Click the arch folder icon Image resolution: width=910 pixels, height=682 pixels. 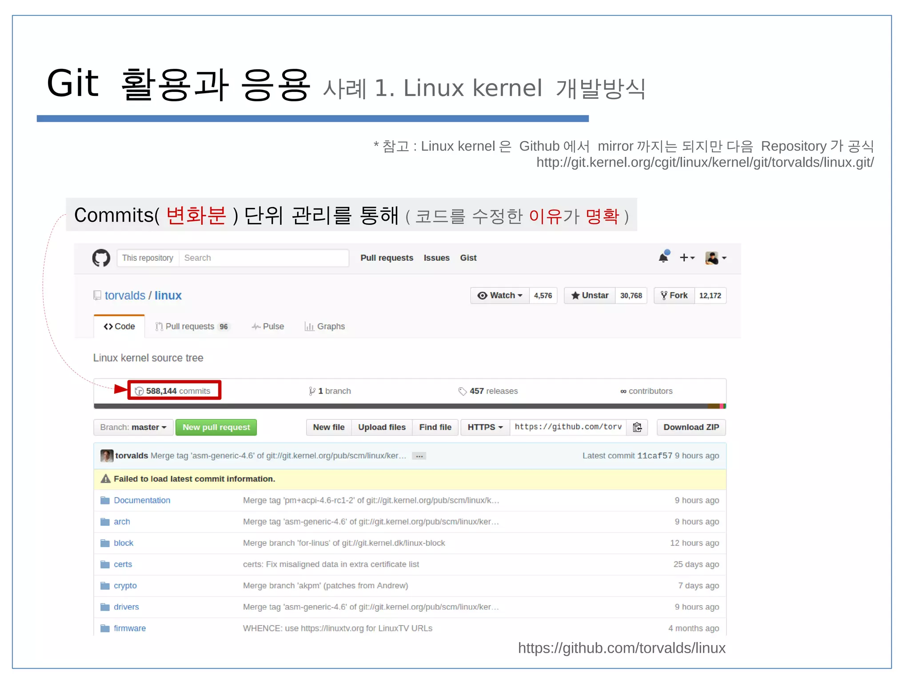[x=105, y=522]
